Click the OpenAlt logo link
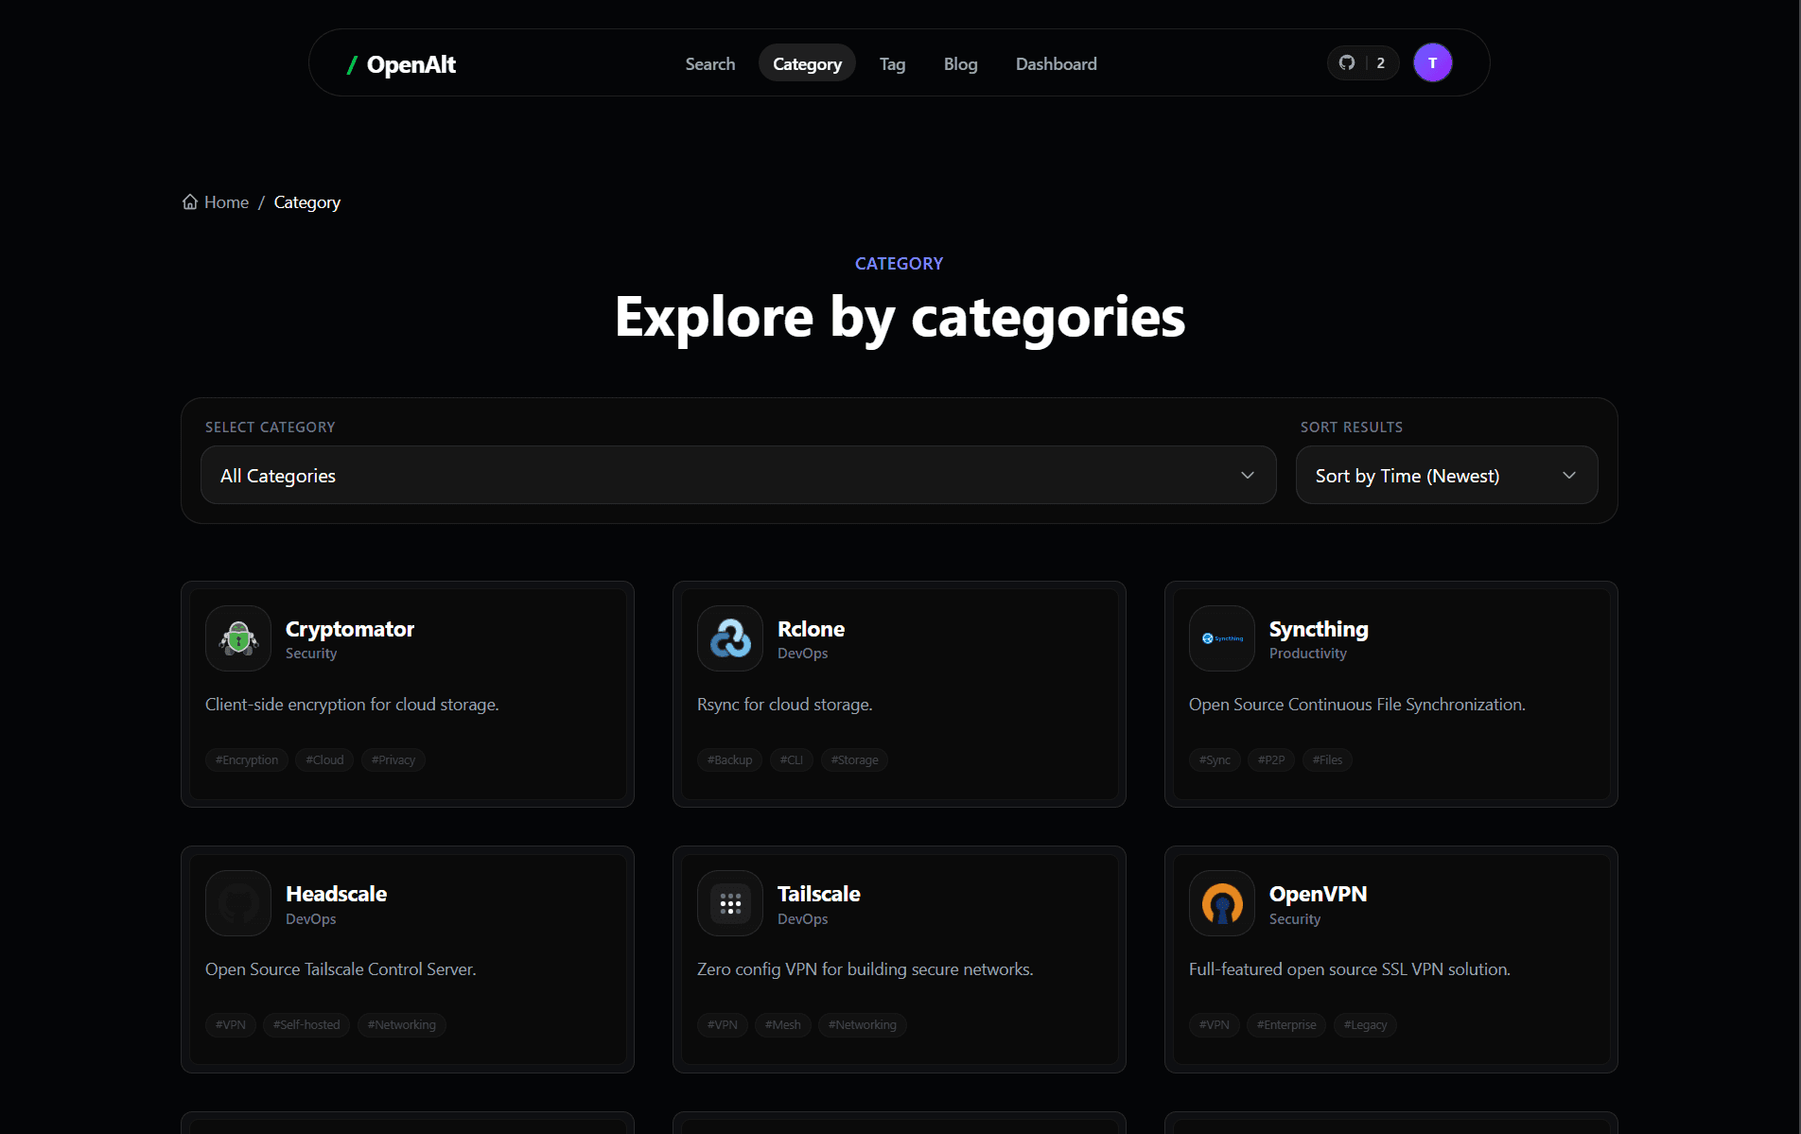This screenshot has height=1134, width=1801. (x=401, y=64)
